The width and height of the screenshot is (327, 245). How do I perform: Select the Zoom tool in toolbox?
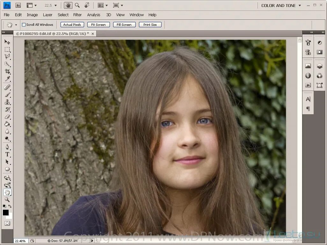pos(7,199)
